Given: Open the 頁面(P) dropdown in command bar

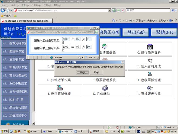Looking at the screenshot, I should pyautogui.click(x=140, y=21).
